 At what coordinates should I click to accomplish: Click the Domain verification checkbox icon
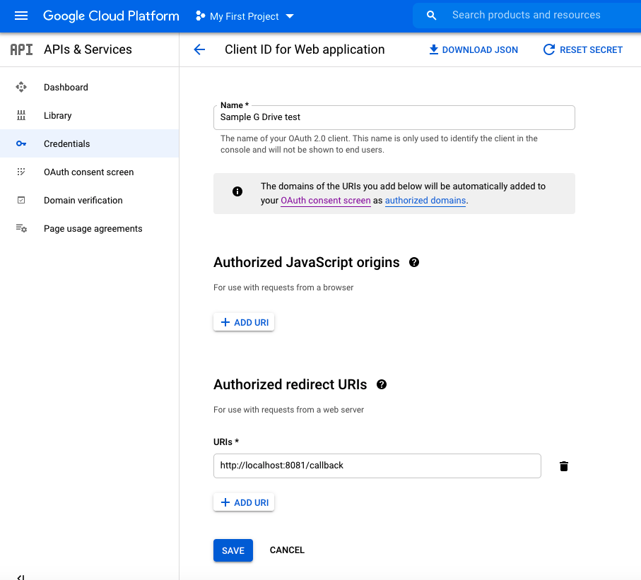[21, 200]
